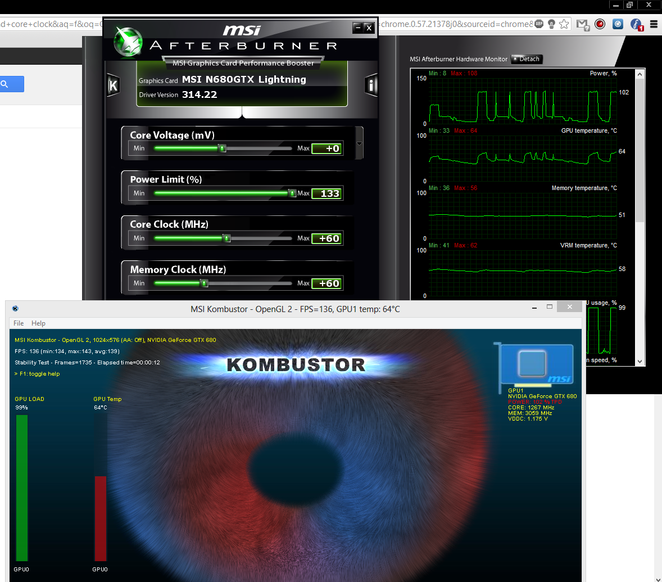This screenshot has height=582, width=662.
Task: Minimize the Chrome browser window
Action: (615, 5)
